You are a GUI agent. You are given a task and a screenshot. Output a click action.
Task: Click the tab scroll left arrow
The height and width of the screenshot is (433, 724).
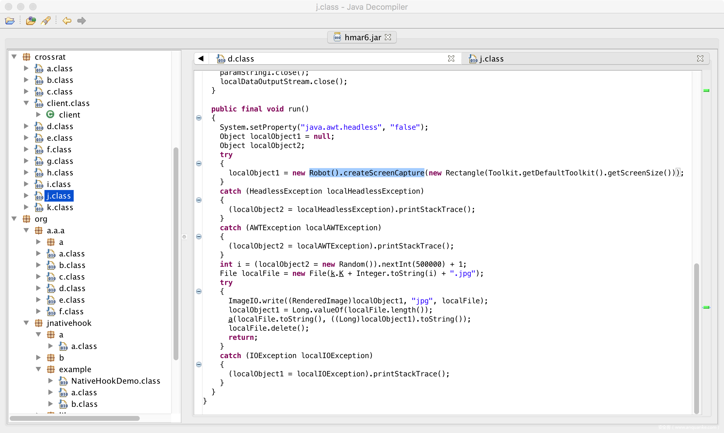(201, 58)
